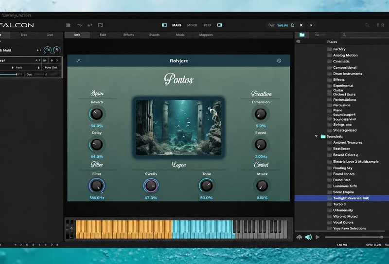Click the edit icon left of the Rolvjere title
The width and height of the screenshot is (389, 264).
[x=78, y=61]
